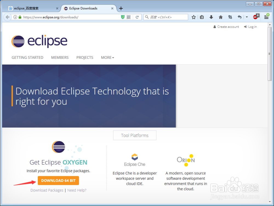Click the Eclipse Oxygen logo icon
Image resolution: width=274 pixels, height=206 pixels.
coord(59,147)
